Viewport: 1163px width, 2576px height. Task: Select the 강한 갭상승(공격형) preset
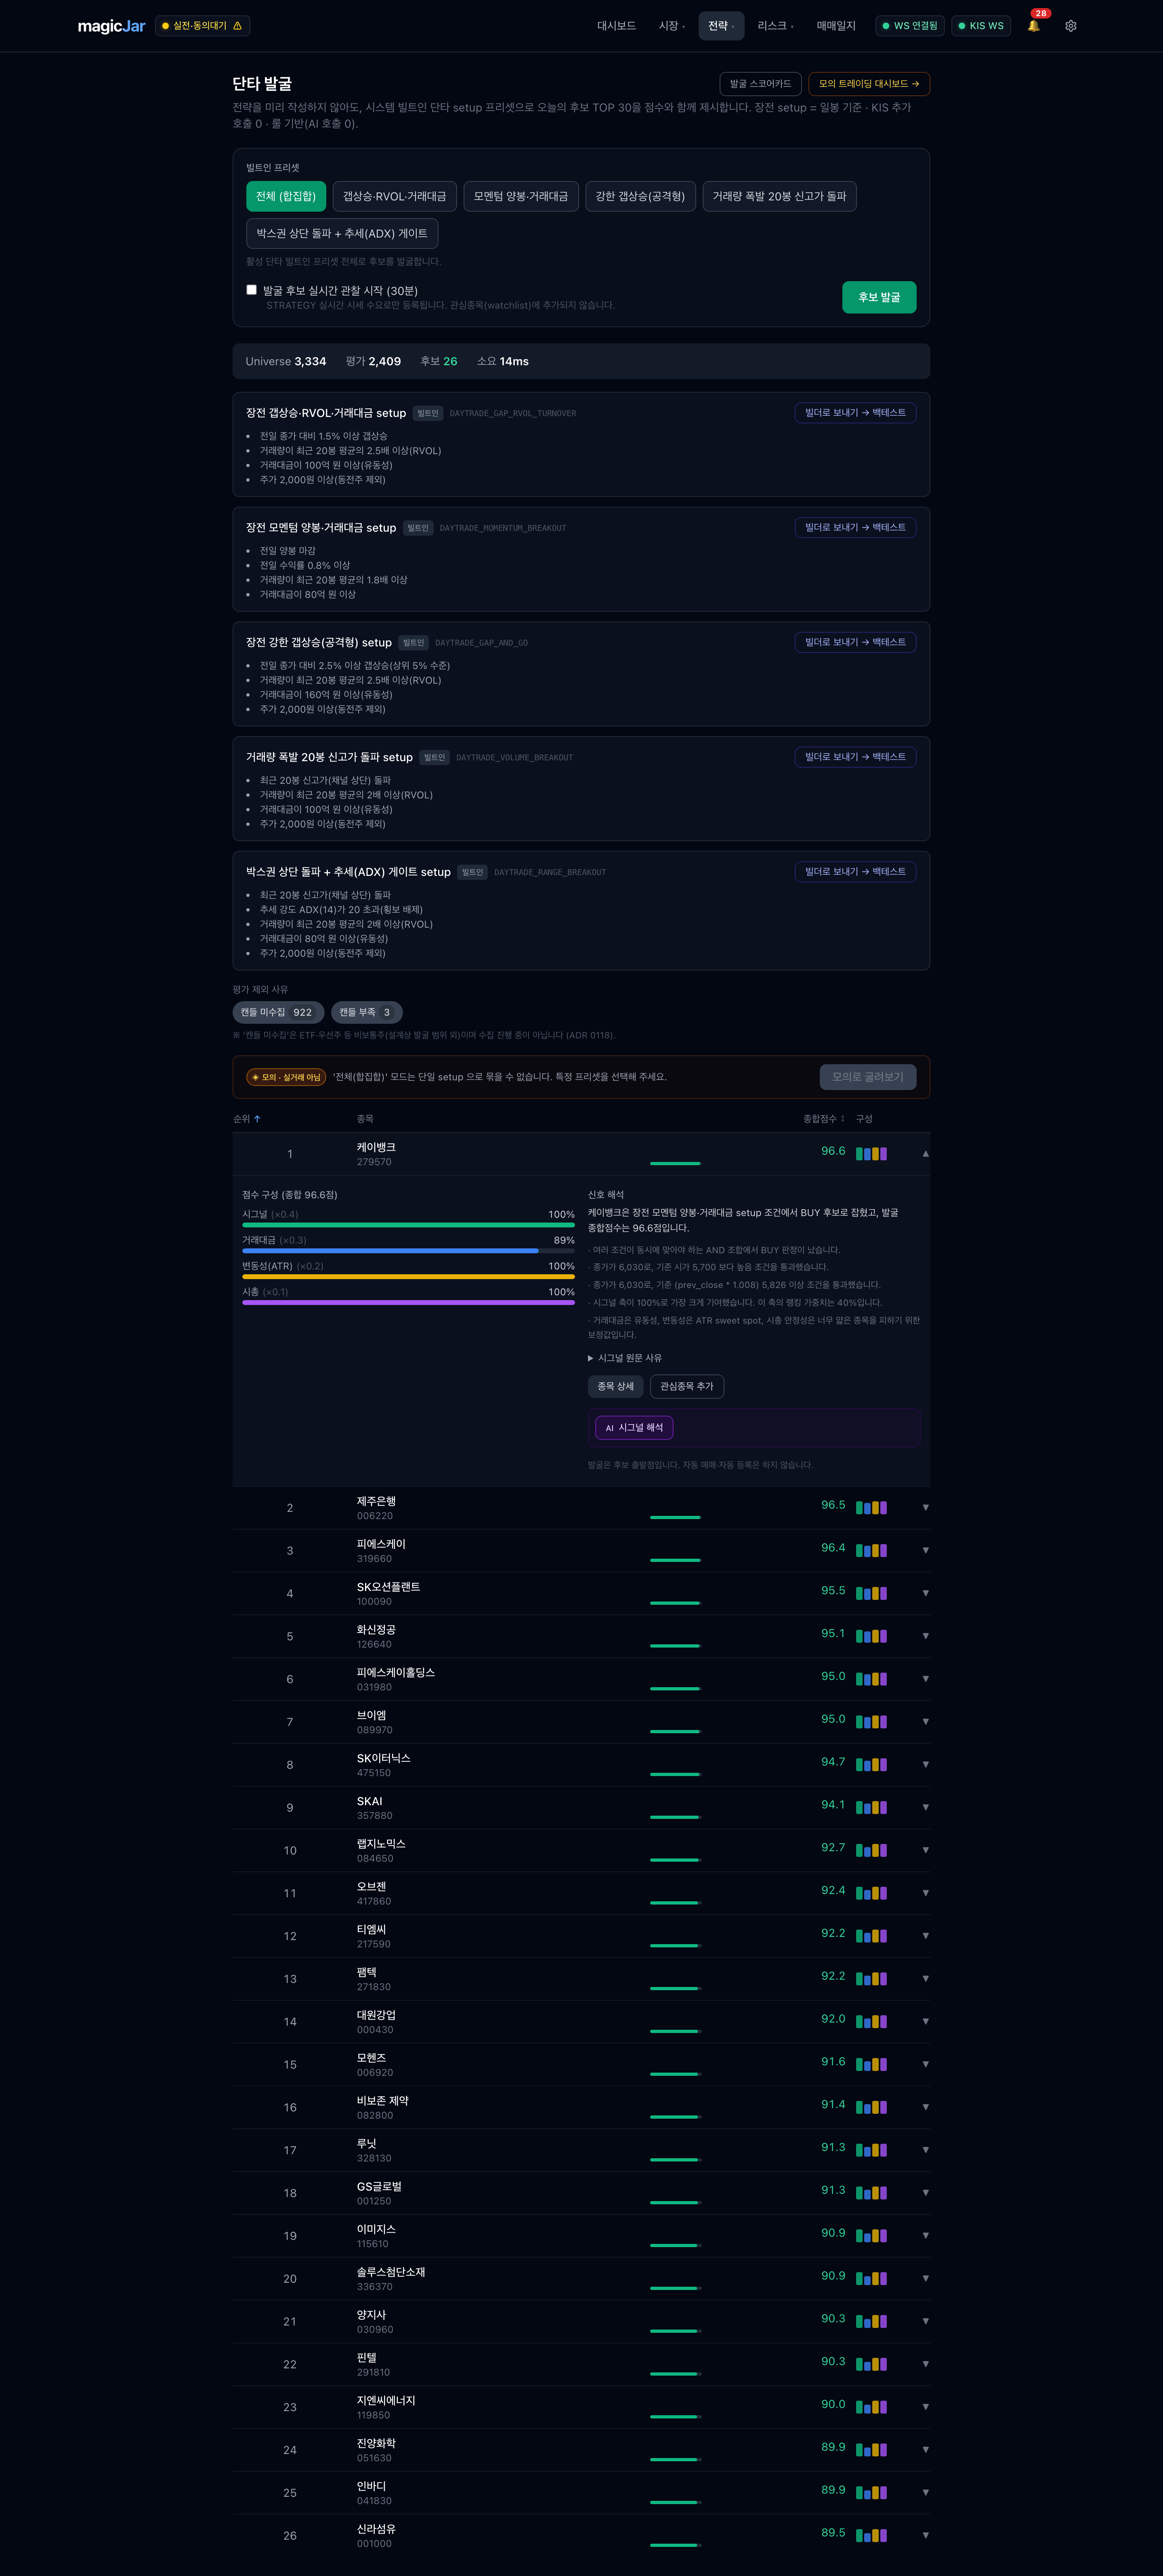(640, 196)
